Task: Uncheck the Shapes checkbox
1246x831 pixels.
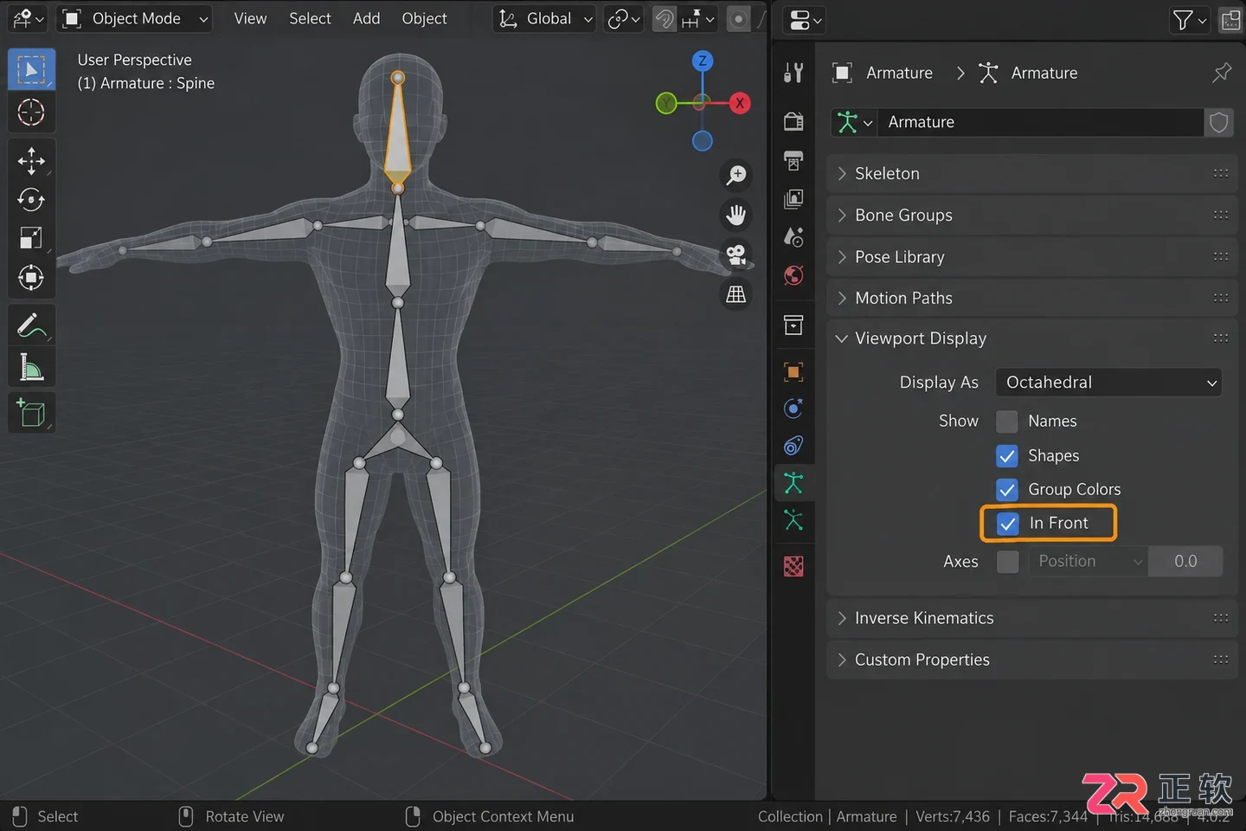Action: (x=1007, y=455)
